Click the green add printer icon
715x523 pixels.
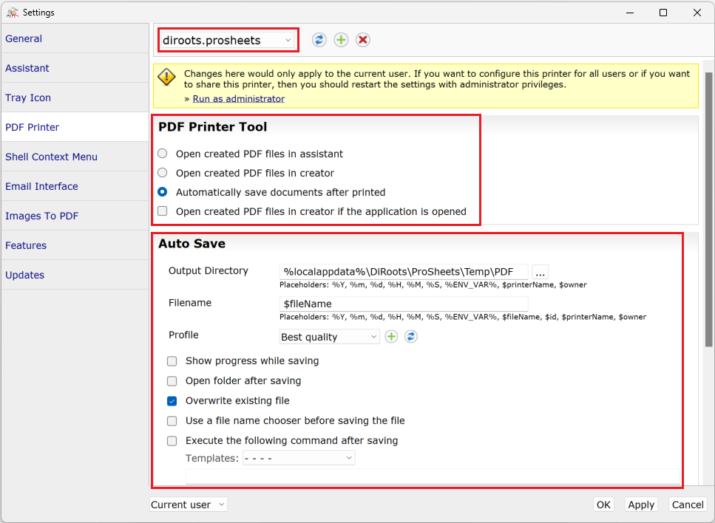point(341,40)
